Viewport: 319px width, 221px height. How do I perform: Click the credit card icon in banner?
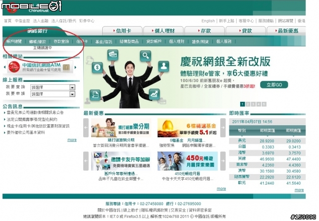click(x=113, y=55)
